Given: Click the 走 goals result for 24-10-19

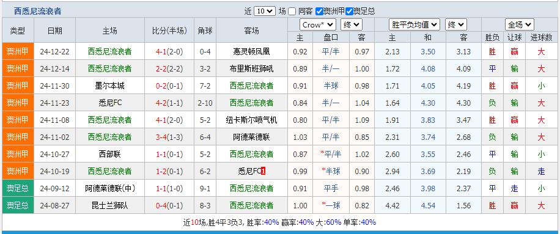Looking at the screenshot, I should (x=541, y=171).
